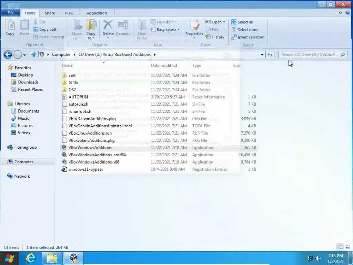Click Paste shortcut in ribbon
The image size is (353, 265).
pos(49,37)
